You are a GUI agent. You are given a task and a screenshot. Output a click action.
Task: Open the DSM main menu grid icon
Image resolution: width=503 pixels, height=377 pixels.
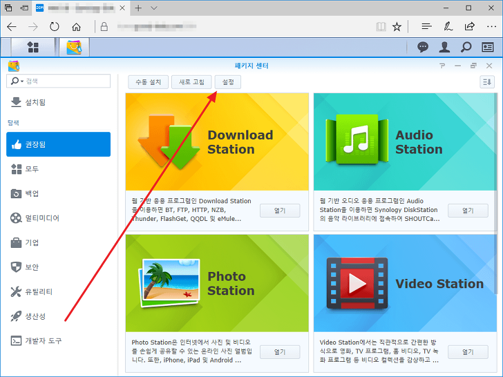(32, 47)
